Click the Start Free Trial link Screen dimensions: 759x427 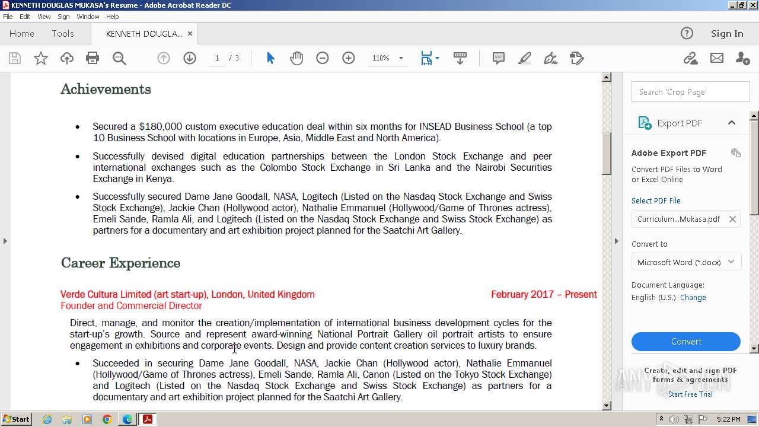(691, 394)
